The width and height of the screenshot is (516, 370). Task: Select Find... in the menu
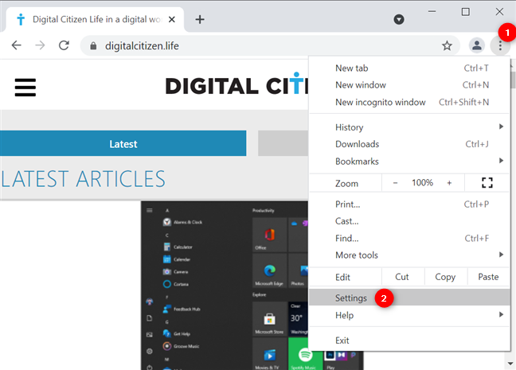pyautogui.click(x=409, y=238)
